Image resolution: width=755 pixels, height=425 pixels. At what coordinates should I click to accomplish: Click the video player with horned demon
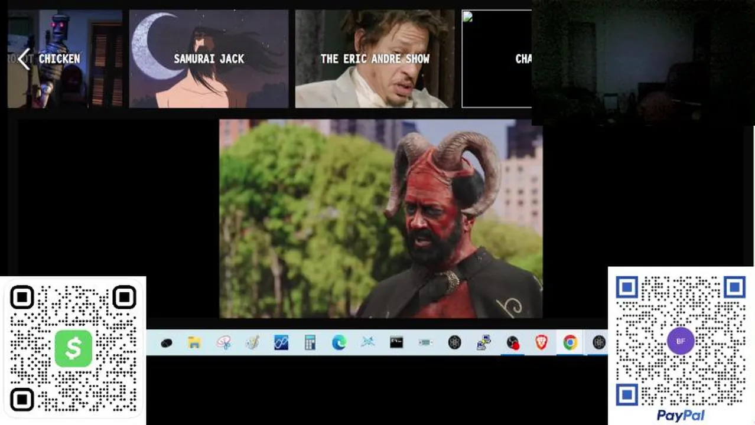click(x=381, y=219)
